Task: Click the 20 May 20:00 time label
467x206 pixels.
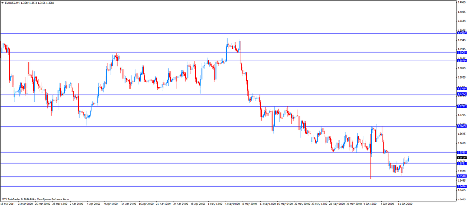Action: (302, 204)
